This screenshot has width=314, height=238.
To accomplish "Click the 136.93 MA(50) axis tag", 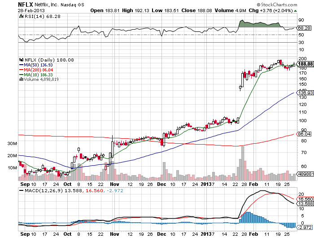I will point(305,93).
